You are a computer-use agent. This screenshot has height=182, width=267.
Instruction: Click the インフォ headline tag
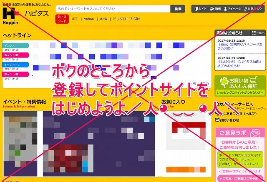[x=15, y=45]
